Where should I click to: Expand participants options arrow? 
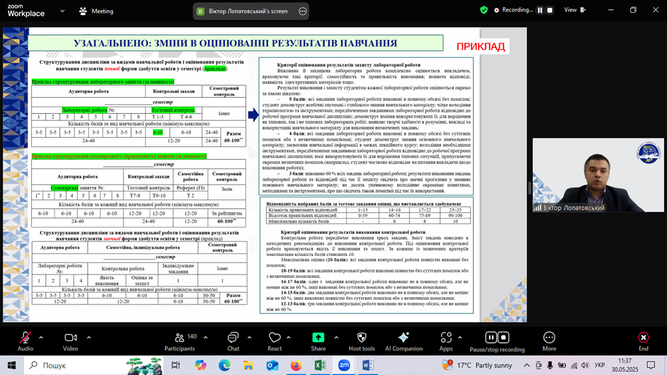click(x=205, y=338)
